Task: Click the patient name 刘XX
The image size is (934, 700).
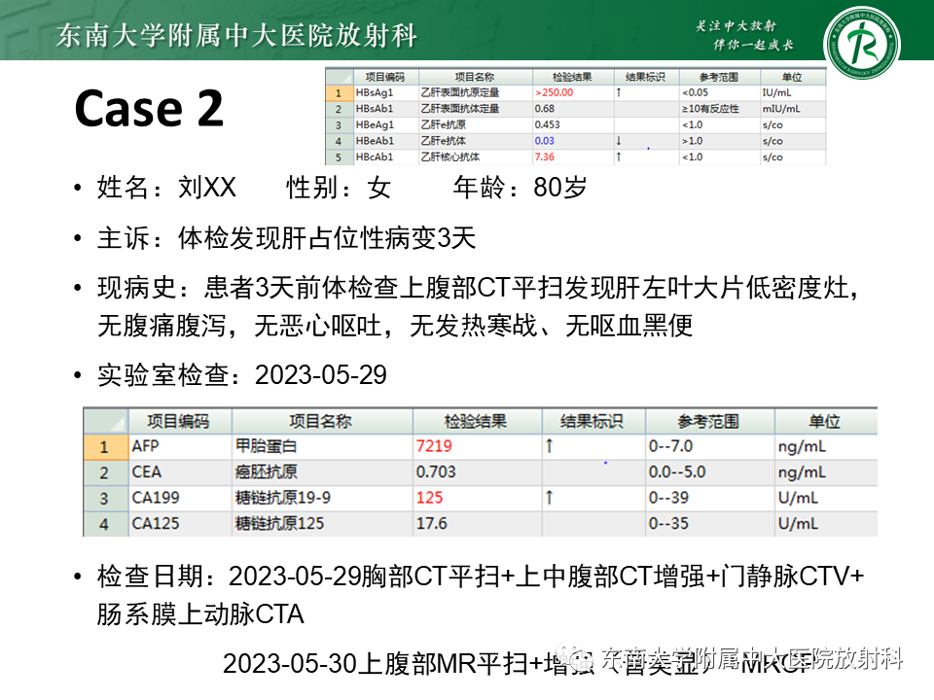Action: (207, 188)
